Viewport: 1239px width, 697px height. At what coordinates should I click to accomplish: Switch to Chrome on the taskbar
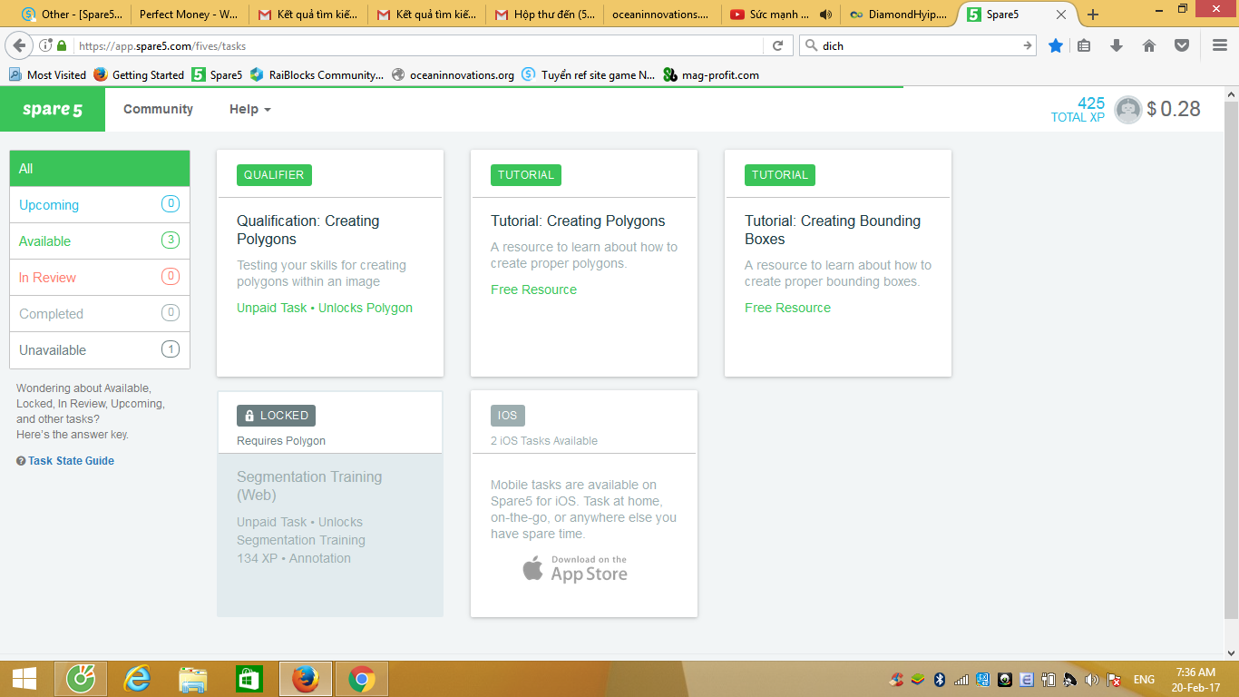(x=362, y=679)
